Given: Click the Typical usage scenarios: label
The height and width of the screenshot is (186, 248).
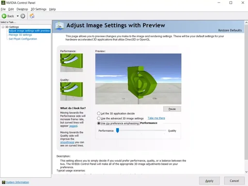Looking at the screenshot, I should (71, 170).
